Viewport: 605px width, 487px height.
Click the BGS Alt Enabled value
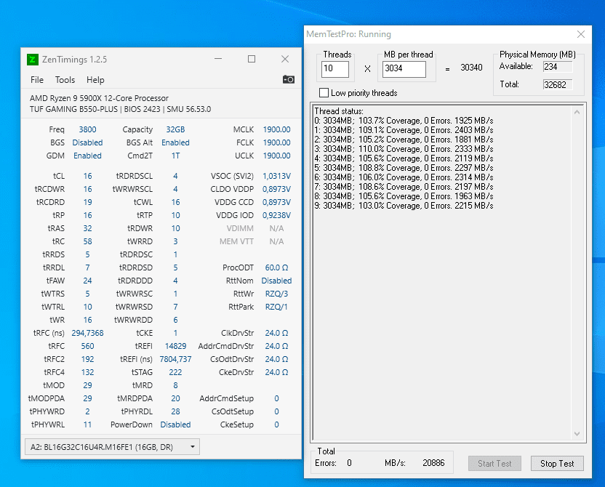[x=175, y=142]
